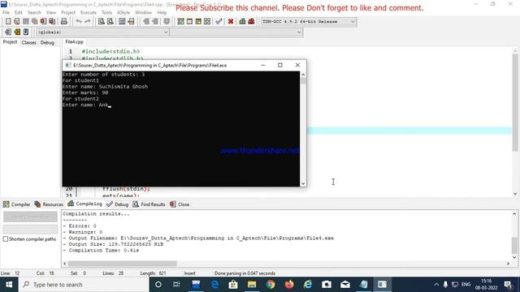Expand the TDM-GCC compiler set dropdown
520x292 pixels.
[309, 22]
